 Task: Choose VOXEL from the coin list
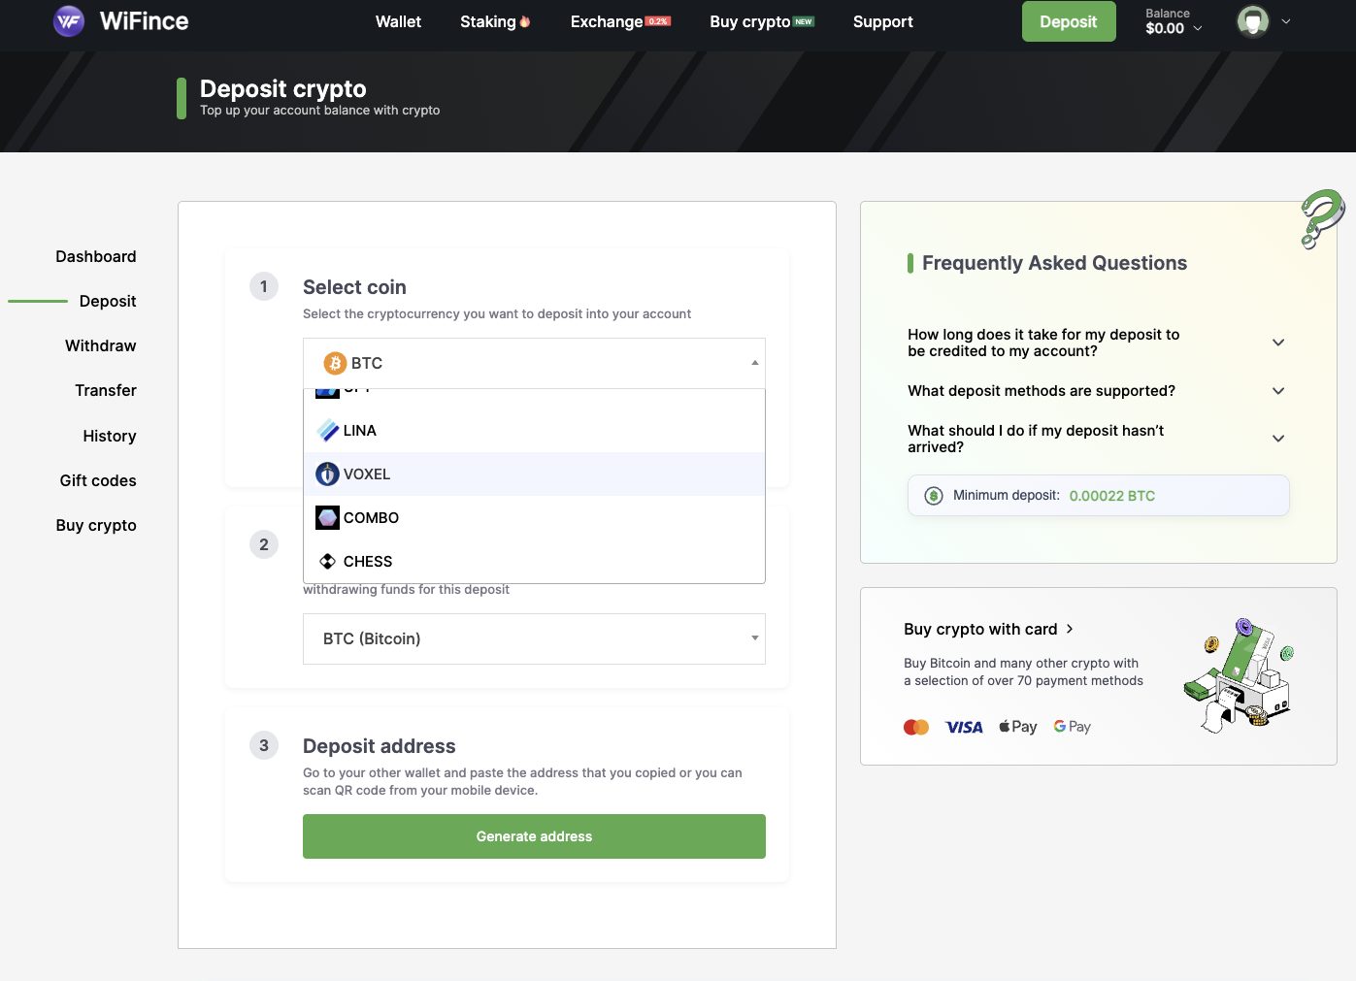point(367,474)
